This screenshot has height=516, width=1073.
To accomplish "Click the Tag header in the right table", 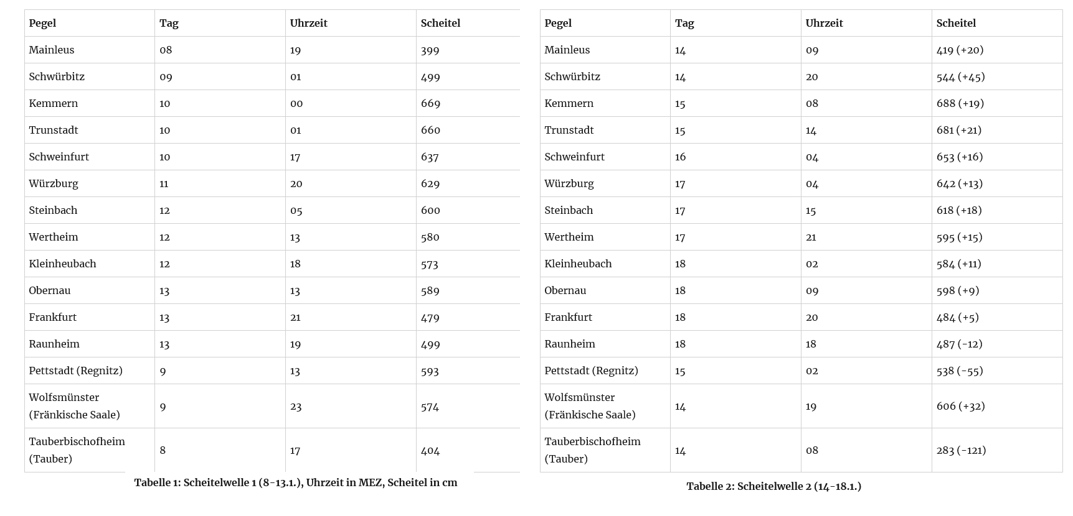I will 684,23.
